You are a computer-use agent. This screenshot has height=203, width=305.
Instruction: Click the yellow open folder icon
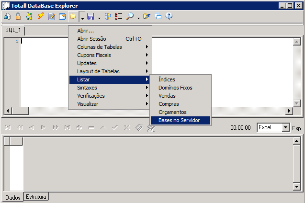[x=73, y=16]
